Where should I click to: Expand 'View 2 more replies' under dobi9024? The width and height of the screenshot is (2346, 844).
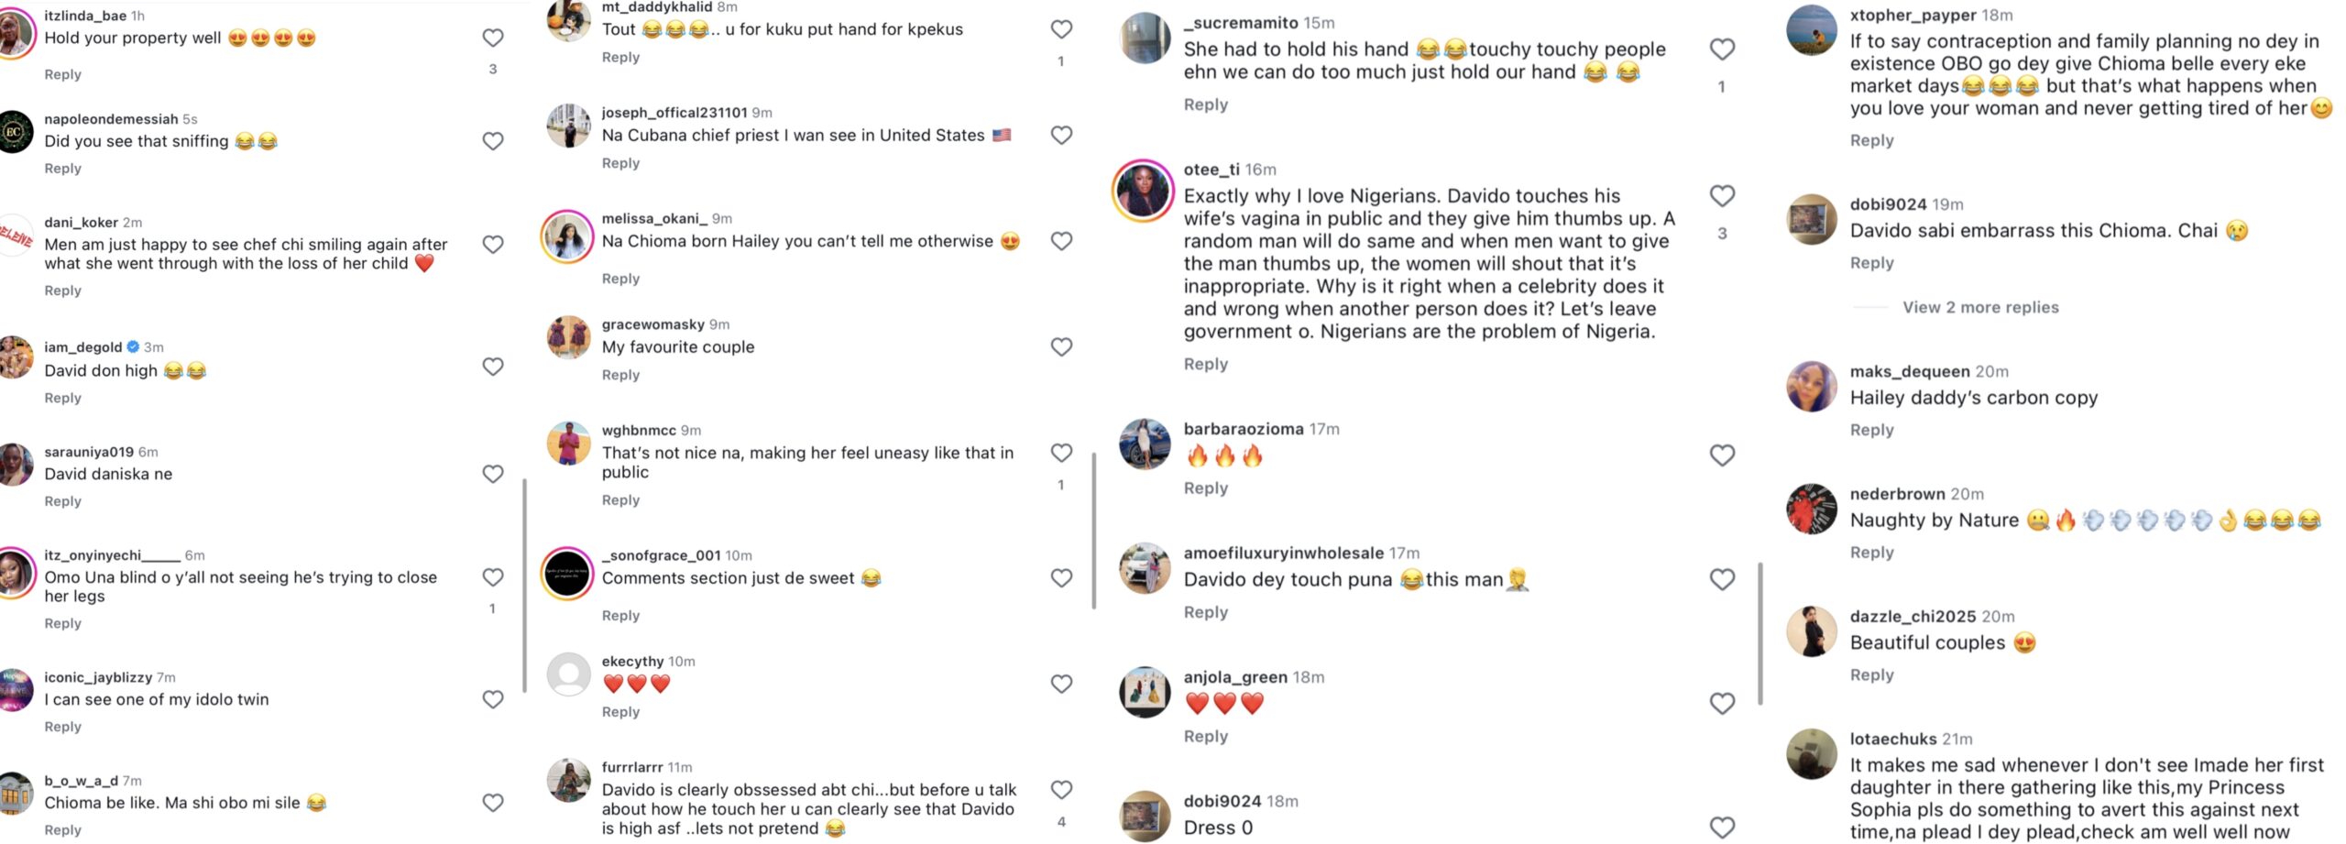1980,308
